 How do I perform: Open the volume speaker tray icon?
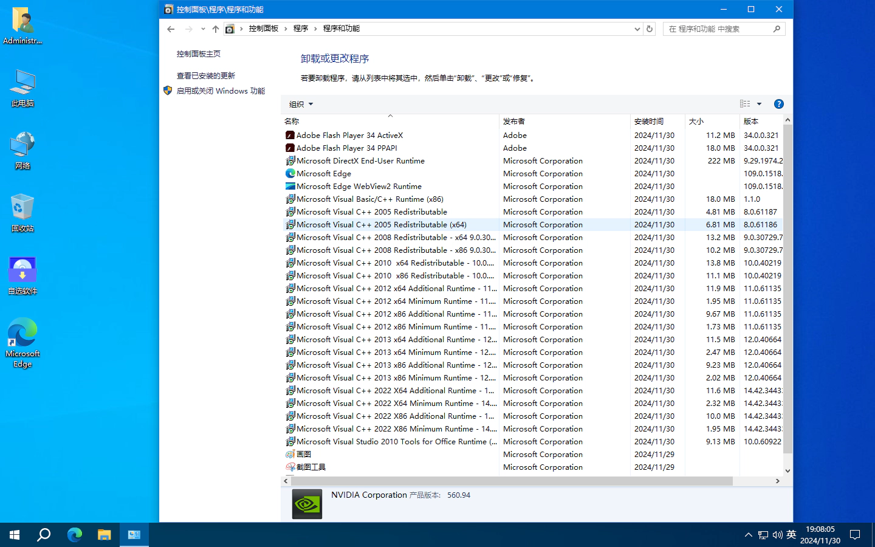[778, 535]
